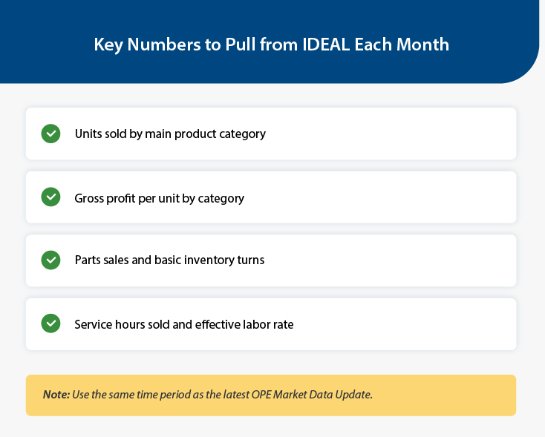
Task: Click the bold 'Note:' label
Action: tap(56, 395)
